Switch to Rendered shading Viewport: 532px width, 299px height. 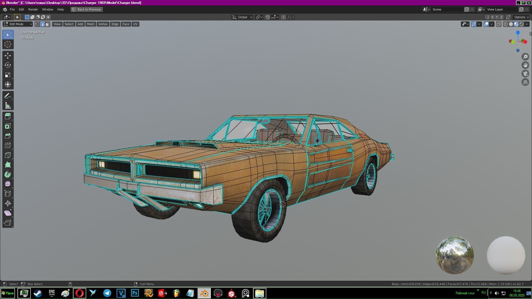coord(521,24)
